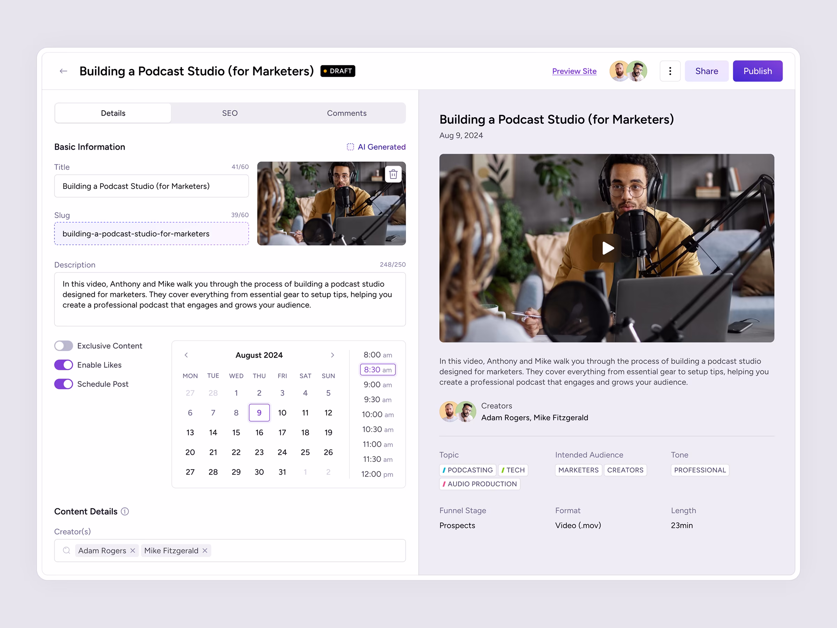Click the podcast thumbnail image in editor
Viewport: 837px width, 628px height.
[x=331, y=204]
